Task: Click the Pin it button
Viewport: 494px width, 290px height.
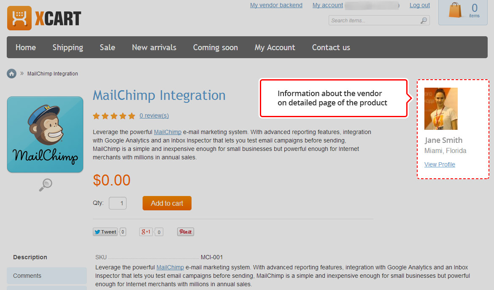Action: pyautogui.click(x=186, y=232)
